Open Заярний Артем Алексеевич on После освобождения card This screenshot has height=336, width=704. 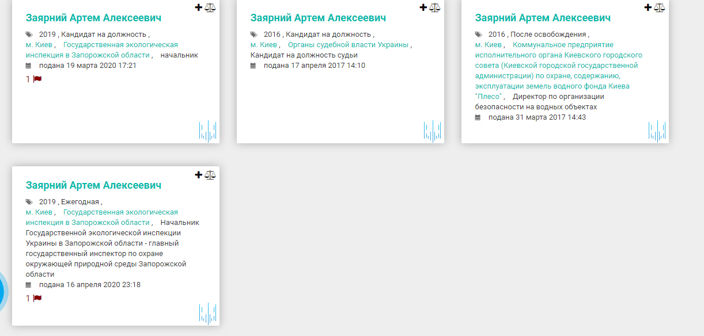tap(543, 18)
